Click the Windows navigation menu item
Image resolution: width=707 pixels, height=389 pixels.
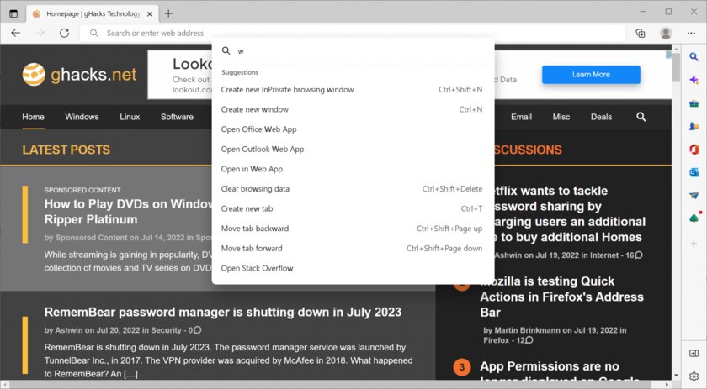(x=82, y=117)
